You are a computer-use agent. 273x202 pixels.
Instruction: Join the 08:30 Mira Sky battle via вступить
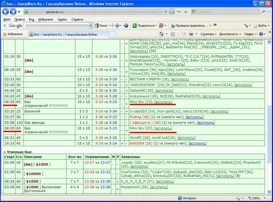pyautogui.click(x=163, y=102)
